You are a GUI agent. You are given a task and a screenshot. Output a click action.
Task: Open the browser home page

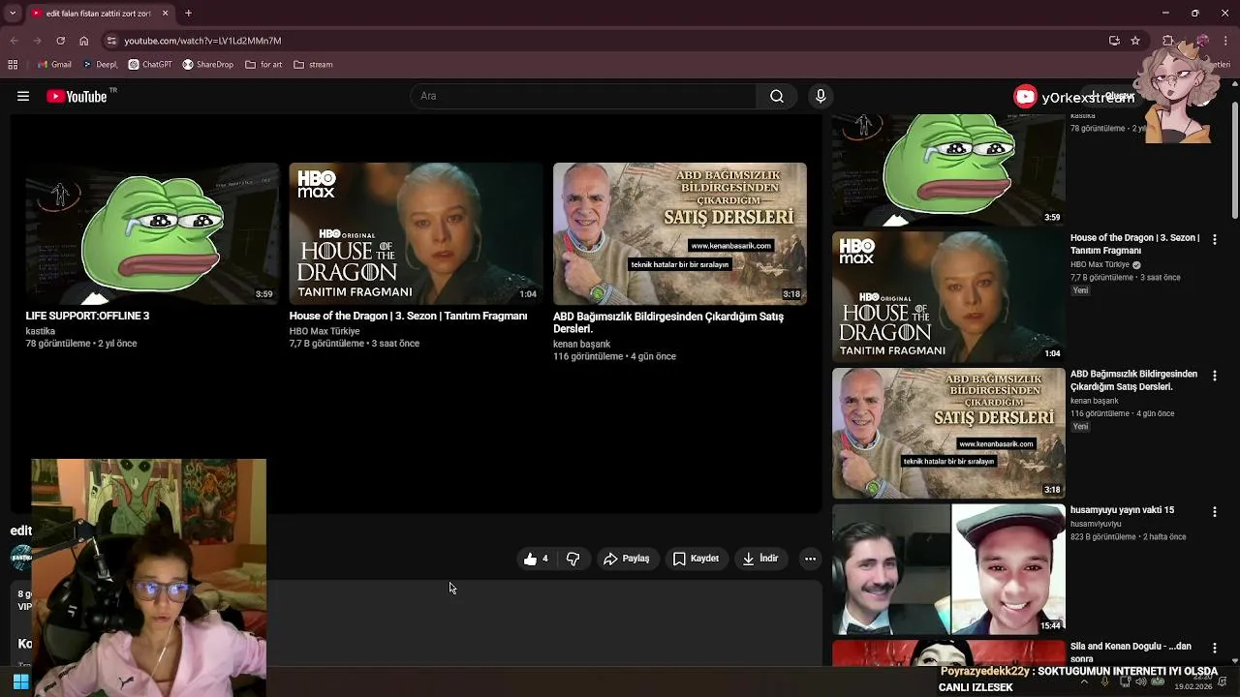click(x=83, y=41)
